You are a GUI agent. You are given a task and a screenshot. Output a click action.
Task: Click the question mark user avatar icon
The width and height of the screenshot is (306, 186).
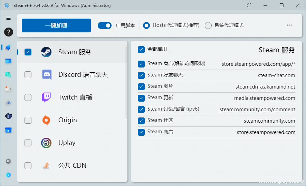tap(9, 32)
